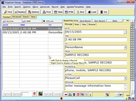This screenshot has width=136, height=101.
Task: Click the New Record button
Action: pyautogui.click(x=100, y=21)
